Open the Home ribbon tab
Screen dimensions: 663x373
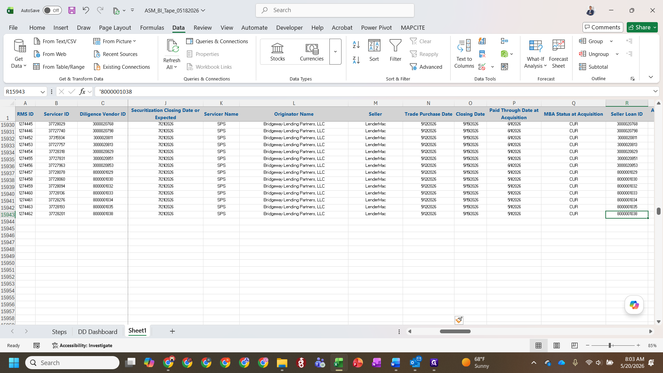[37, 28]
